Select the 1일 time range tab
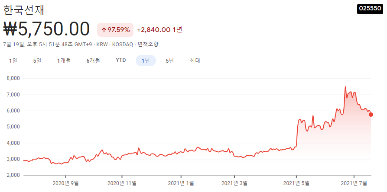The image size is (387, 192). click(x=13, y=61)
